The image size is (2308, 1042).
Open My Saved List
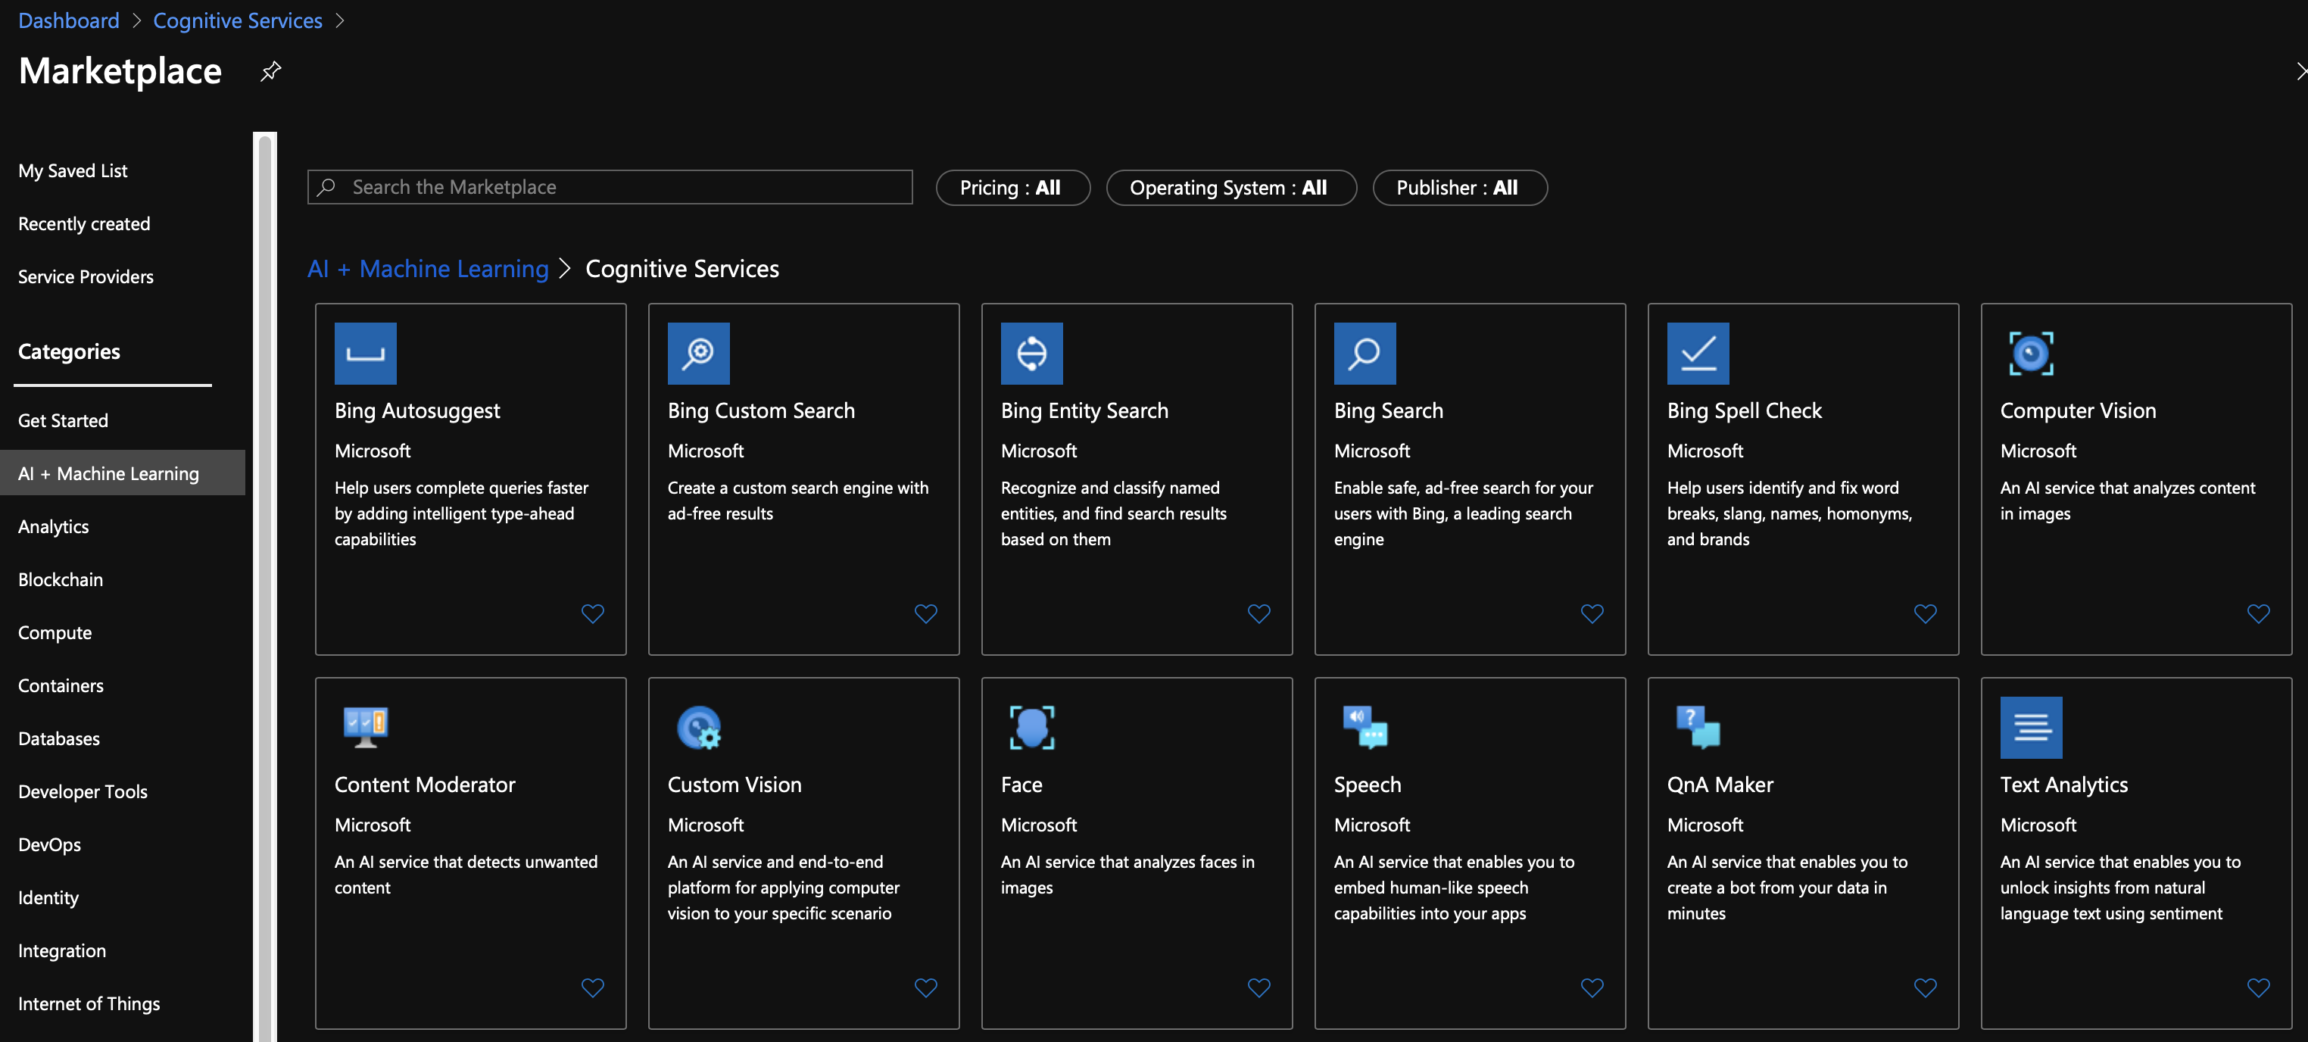point(73,170)
